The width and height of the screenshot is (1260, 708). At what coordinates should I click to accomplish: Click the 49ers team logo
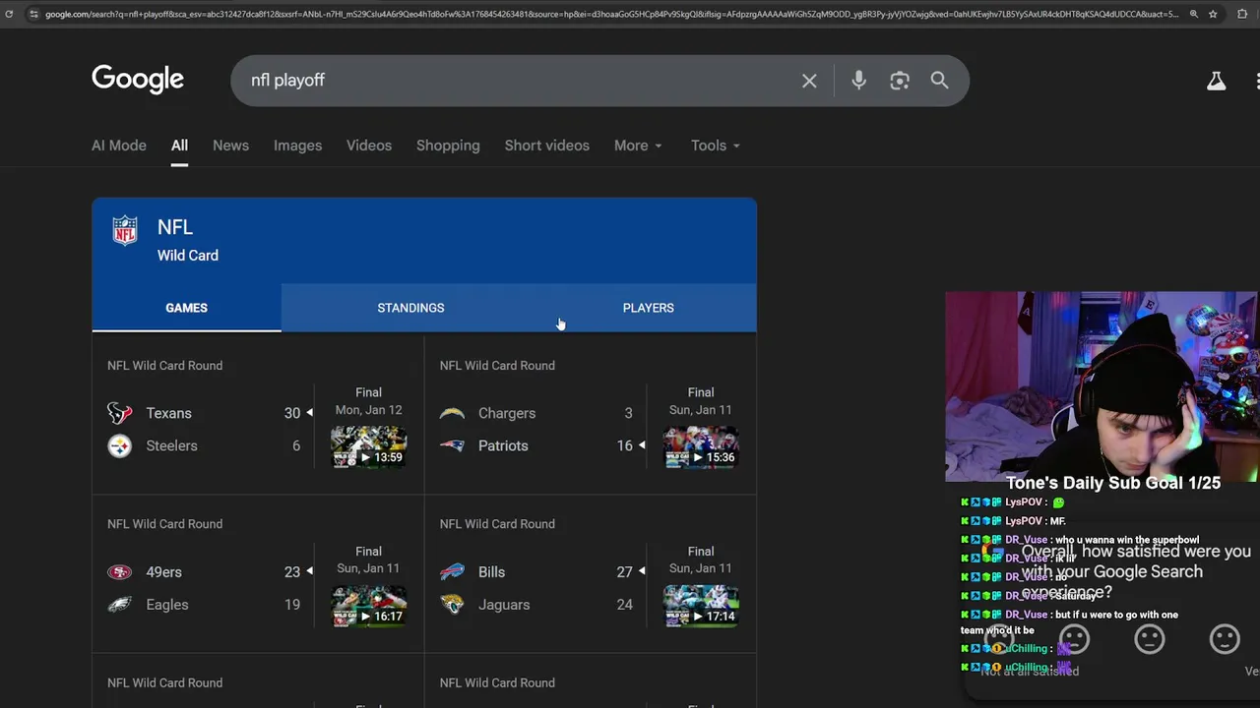tap(120, 572)
